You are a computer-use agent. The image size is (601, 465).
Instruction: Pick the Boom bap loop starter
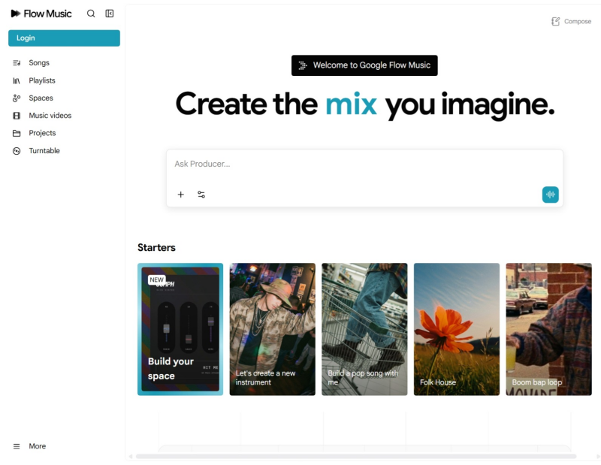pos(549,329)
